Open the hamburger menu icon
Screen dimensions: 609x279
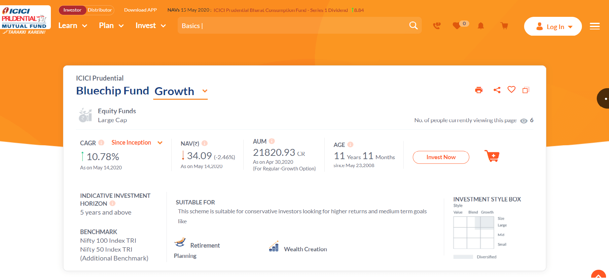pos(595,26)
